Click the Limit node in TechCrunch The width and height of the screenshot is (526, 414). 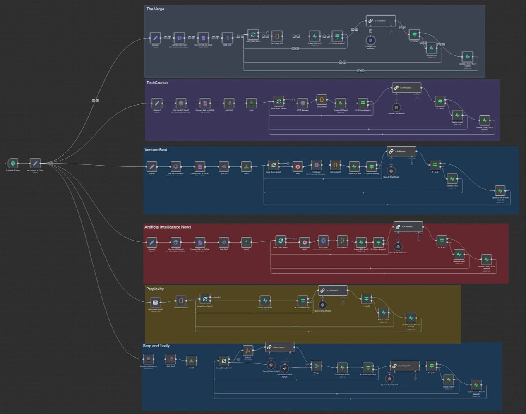(251, 103)
